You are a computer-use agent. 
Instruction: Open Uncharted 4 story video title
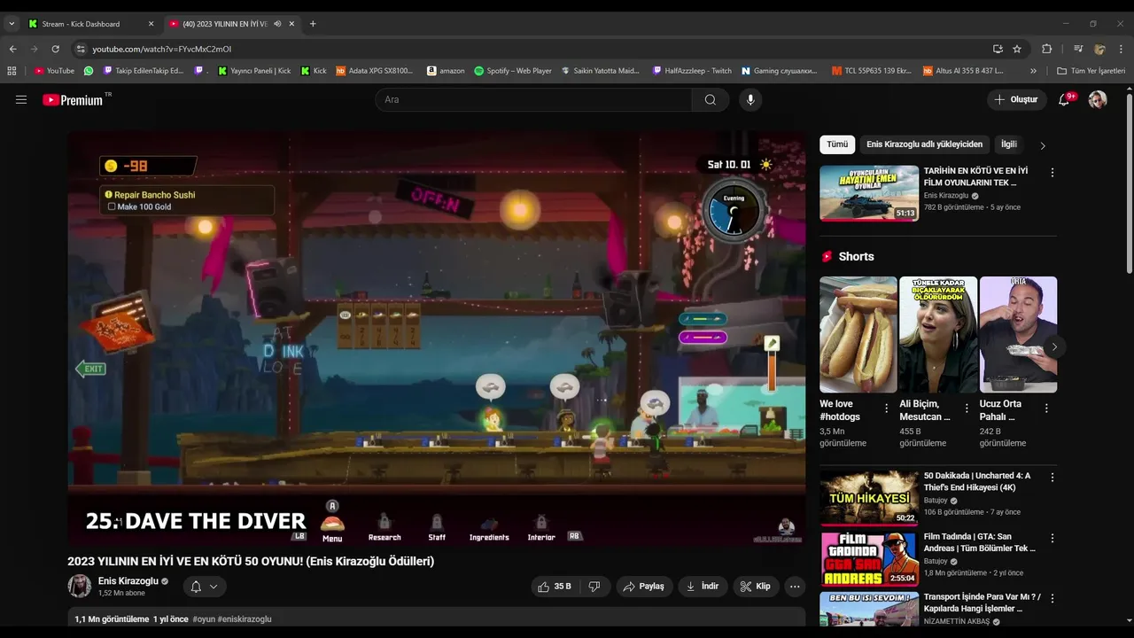pos(977,481)
